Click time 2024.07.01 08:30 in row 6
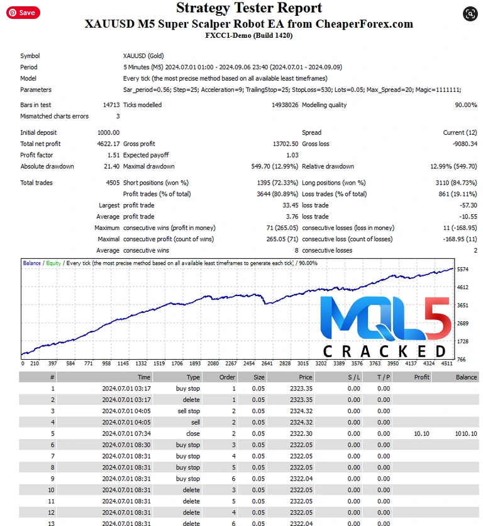Image resolution: width=483 pixels, height=526 pixels. [126, 445]
